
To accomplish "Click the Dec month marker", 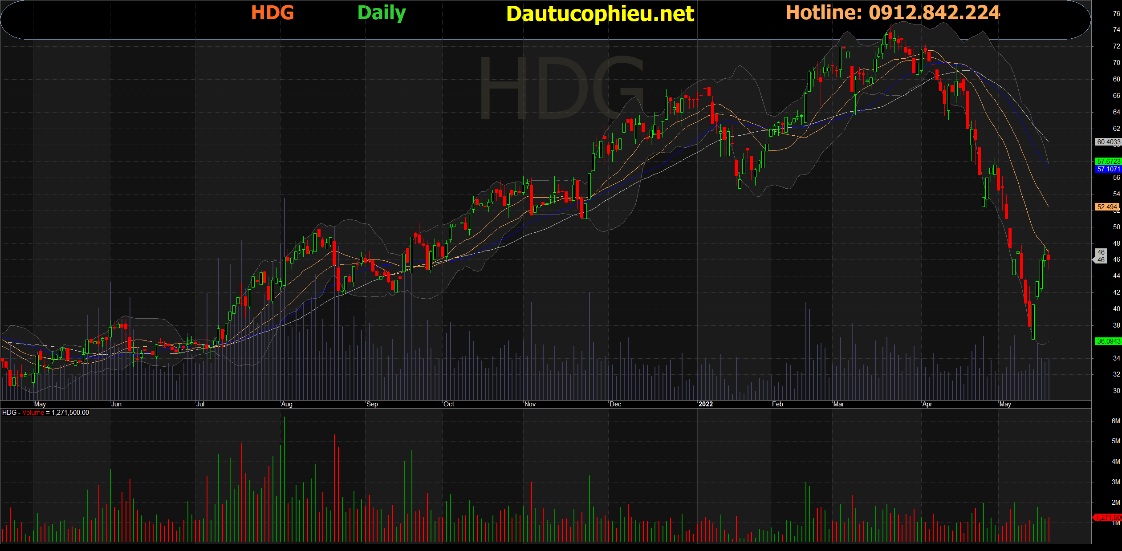I will (615, 404).
